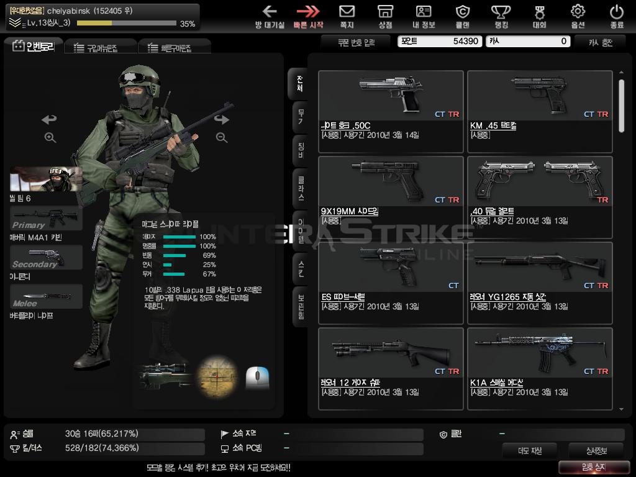Open the options (옵션) gear icon
The height and width of the screenshot is (477, 636).
pos(578,11)
